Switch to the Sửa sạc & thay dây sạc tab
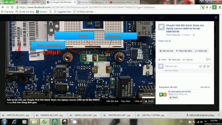Viewport: 222px width, 125px height. (x=93, y=2)
